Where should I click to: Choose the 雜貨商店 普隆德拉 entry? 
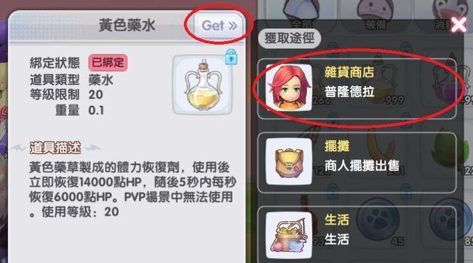tap(357, 88)
